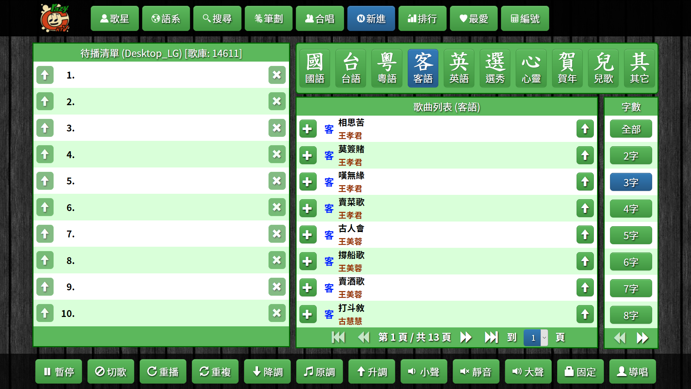Switch to 台語 language tab
This screenshot has width=691, height=389.
click(351, 68)
